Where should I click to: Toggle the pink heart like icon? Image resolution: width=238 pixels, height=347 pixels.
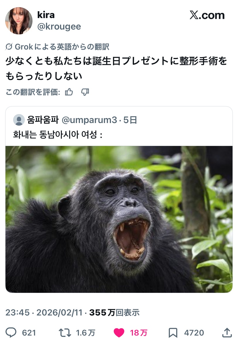119,333
